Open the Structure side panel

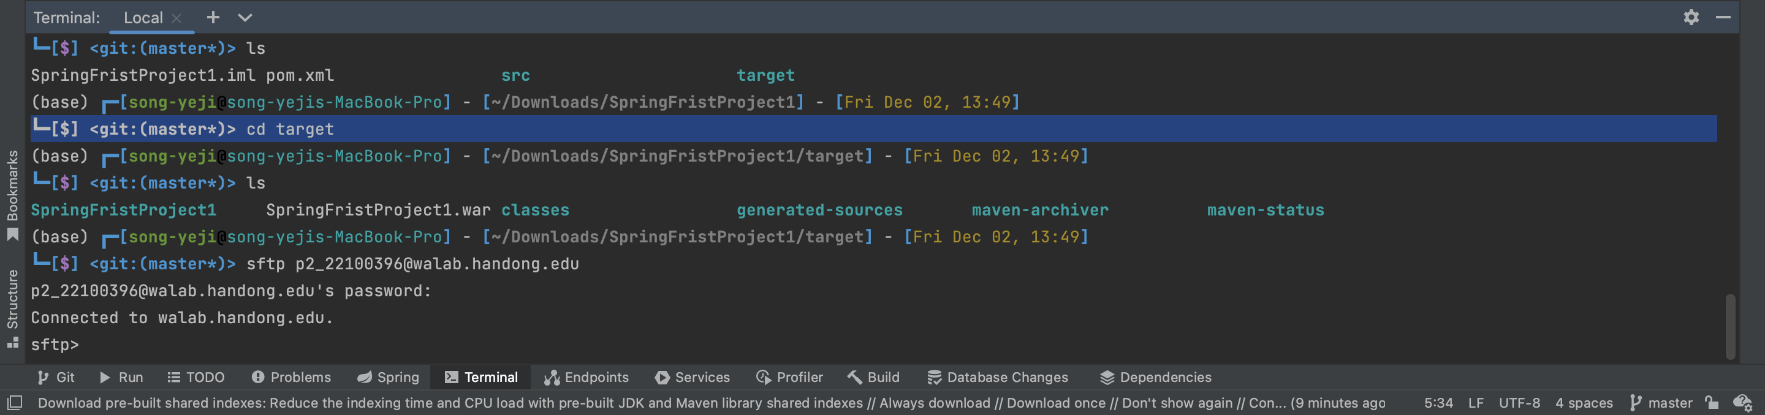click(x=12, y=308)
